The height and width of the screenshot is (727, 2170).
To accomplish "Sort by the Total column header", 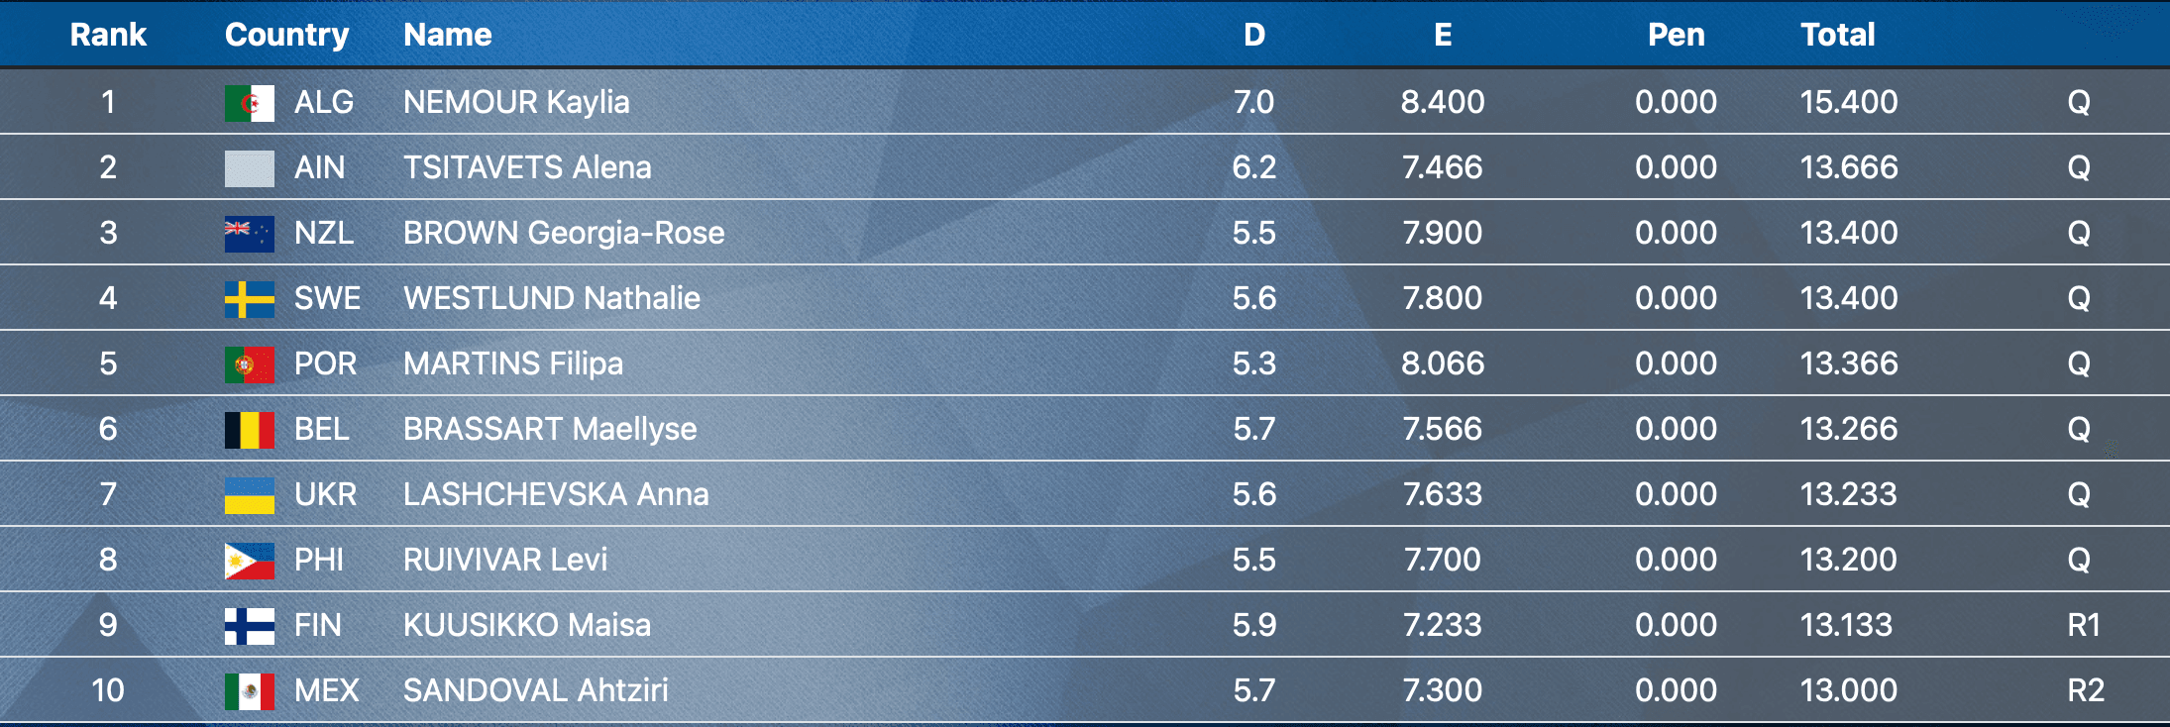I will (x=1837, y=35).
